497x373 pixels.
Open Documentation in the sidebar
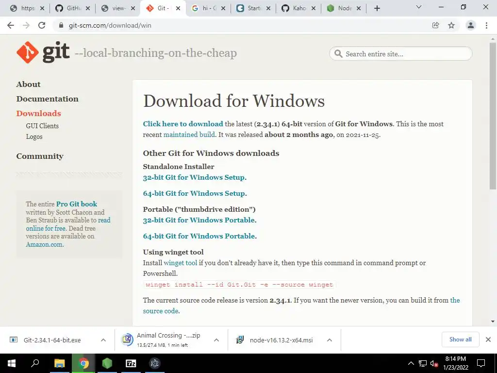pyautogui.click(x=47, y=99)
